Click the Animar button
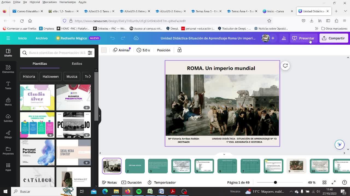Viewport: 350px width, 196px height. [121, 50]
